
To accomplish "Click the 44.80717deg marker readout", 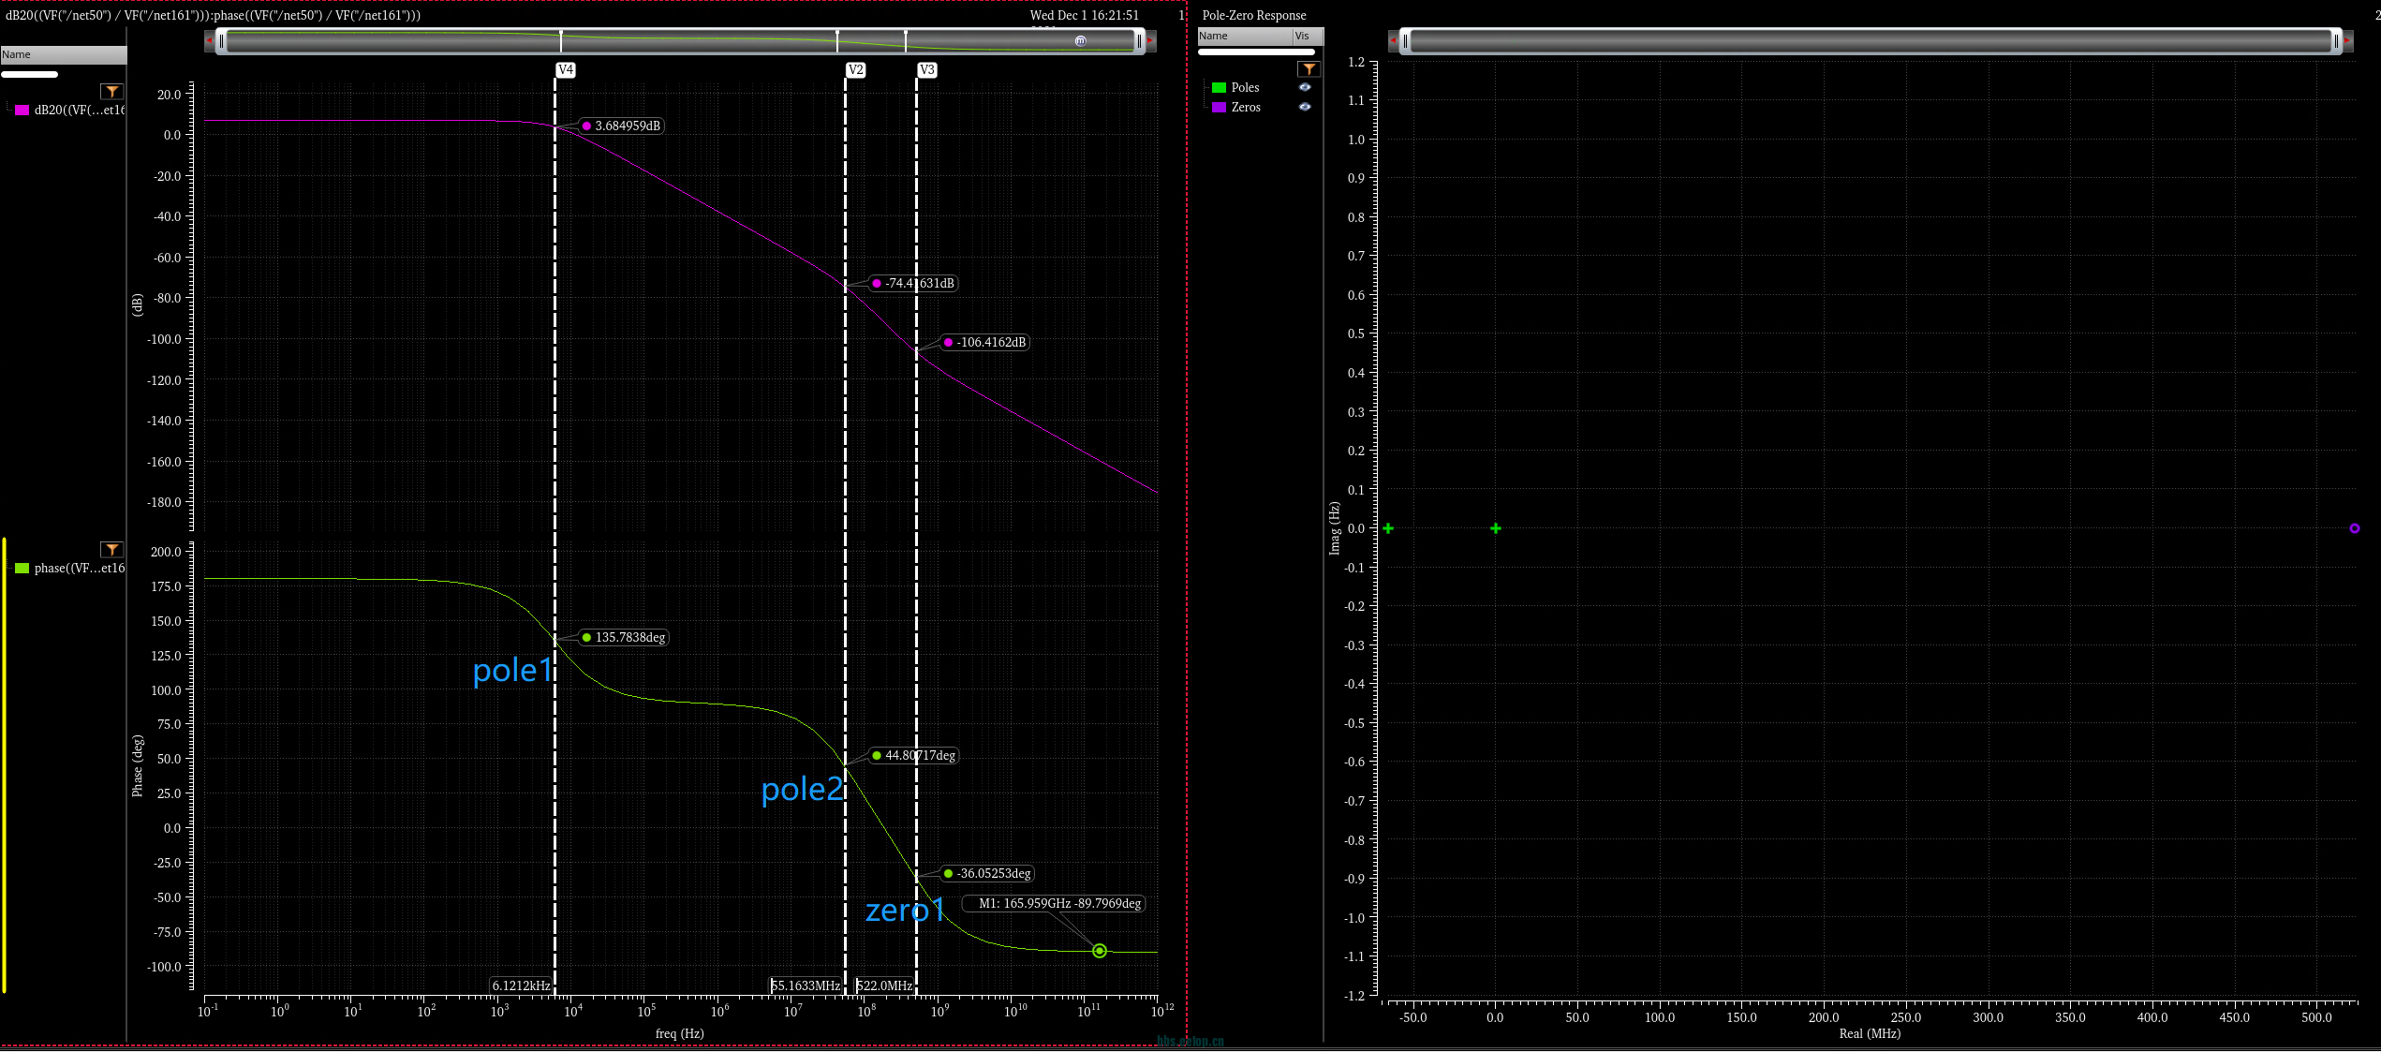I will point(914,755).
